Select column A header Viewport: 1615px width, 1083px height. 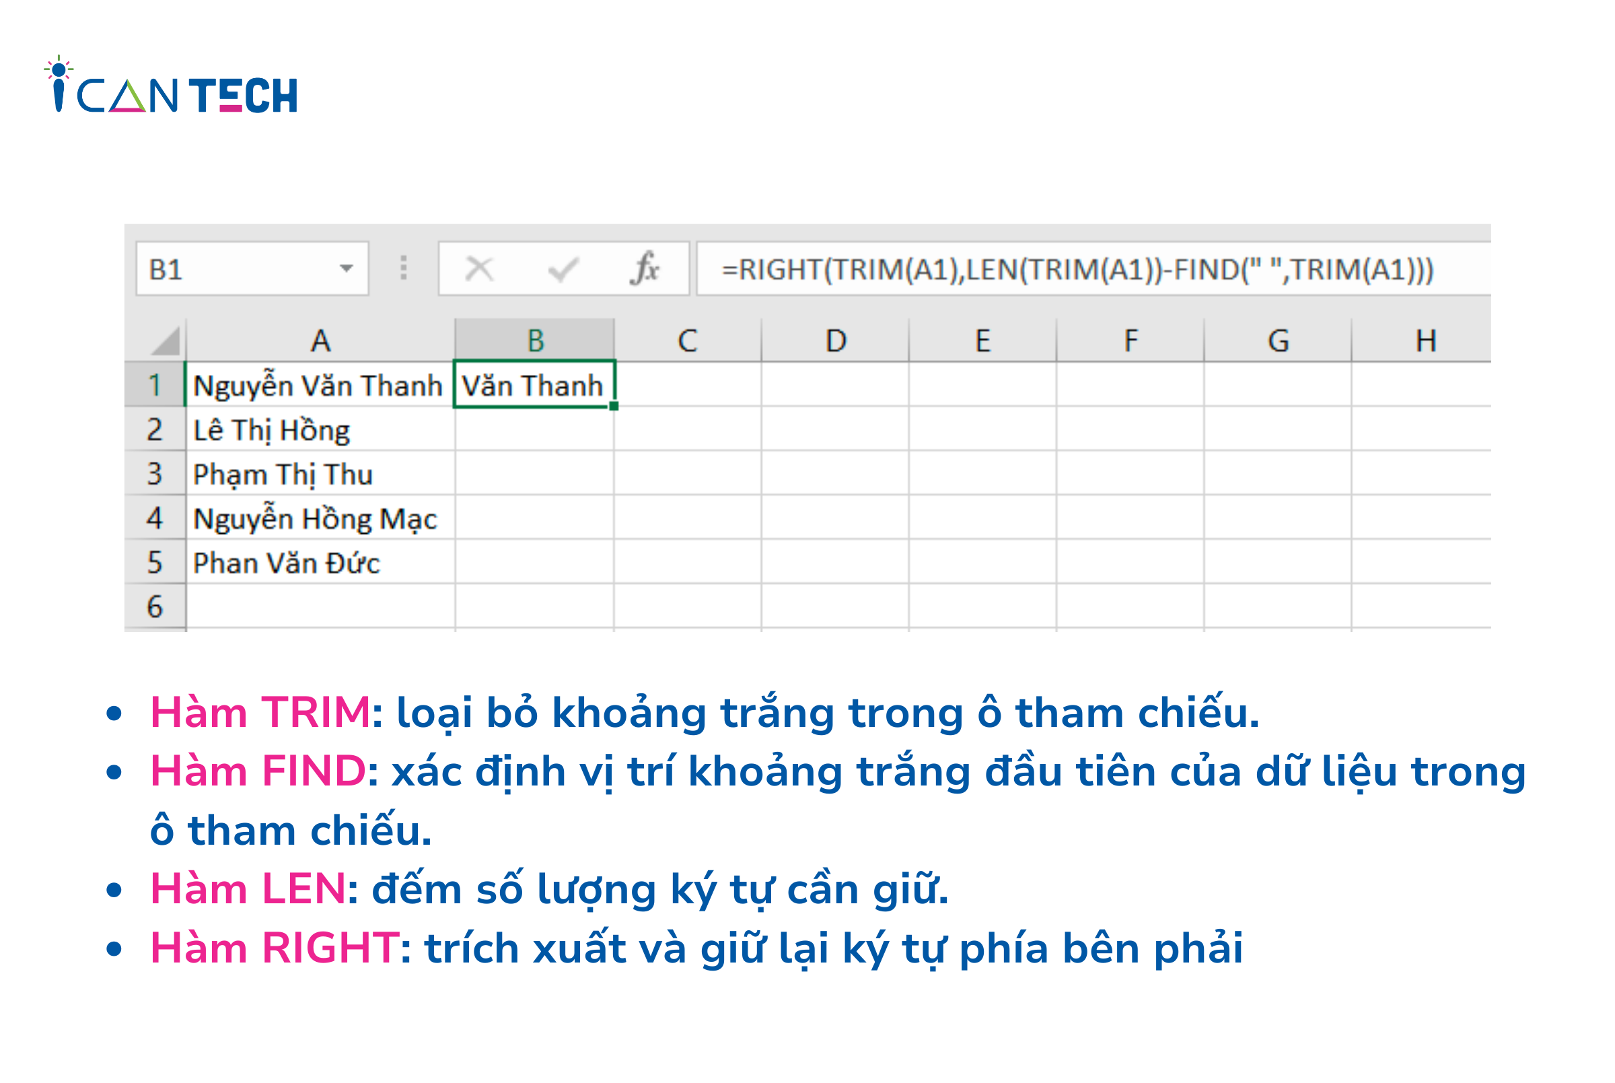click(320, 341)
